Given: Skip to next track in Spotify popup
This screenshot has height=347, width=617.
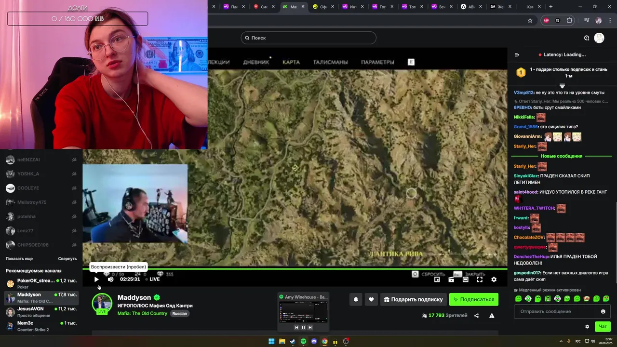Looking at the screenshot, I should [310, 327].
